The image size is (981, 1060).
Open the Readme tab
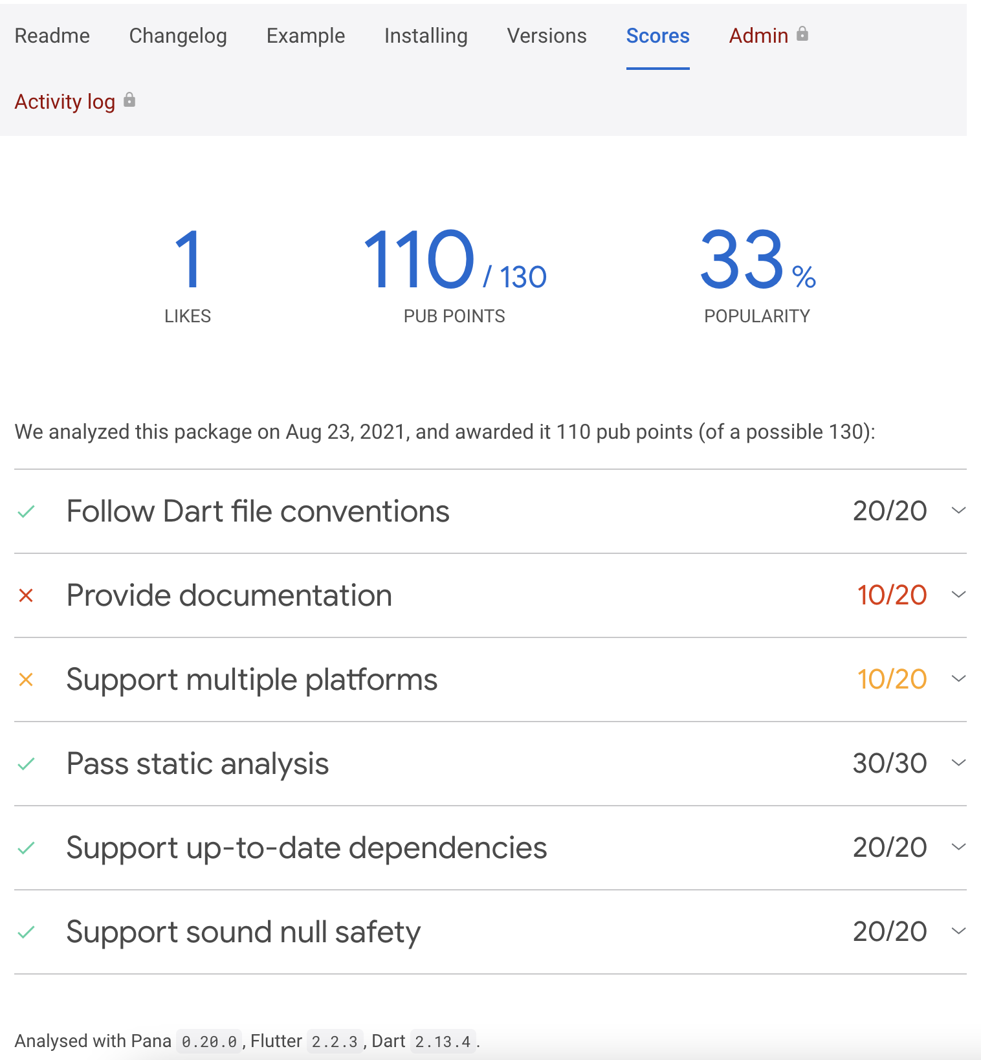click(x=52, y=36)
